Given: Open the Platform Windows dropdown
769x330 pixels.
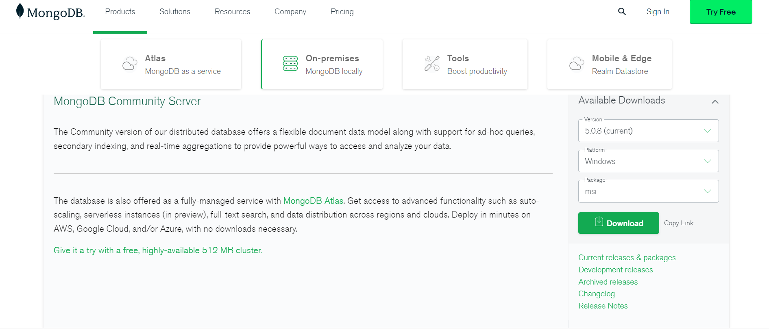Looking at the screenshot, I should tap(648, 161).
